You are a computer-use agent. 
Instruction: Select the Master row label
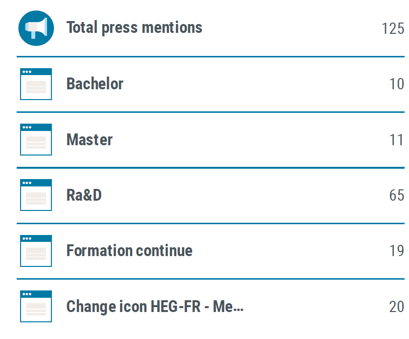tap(90, 139)
